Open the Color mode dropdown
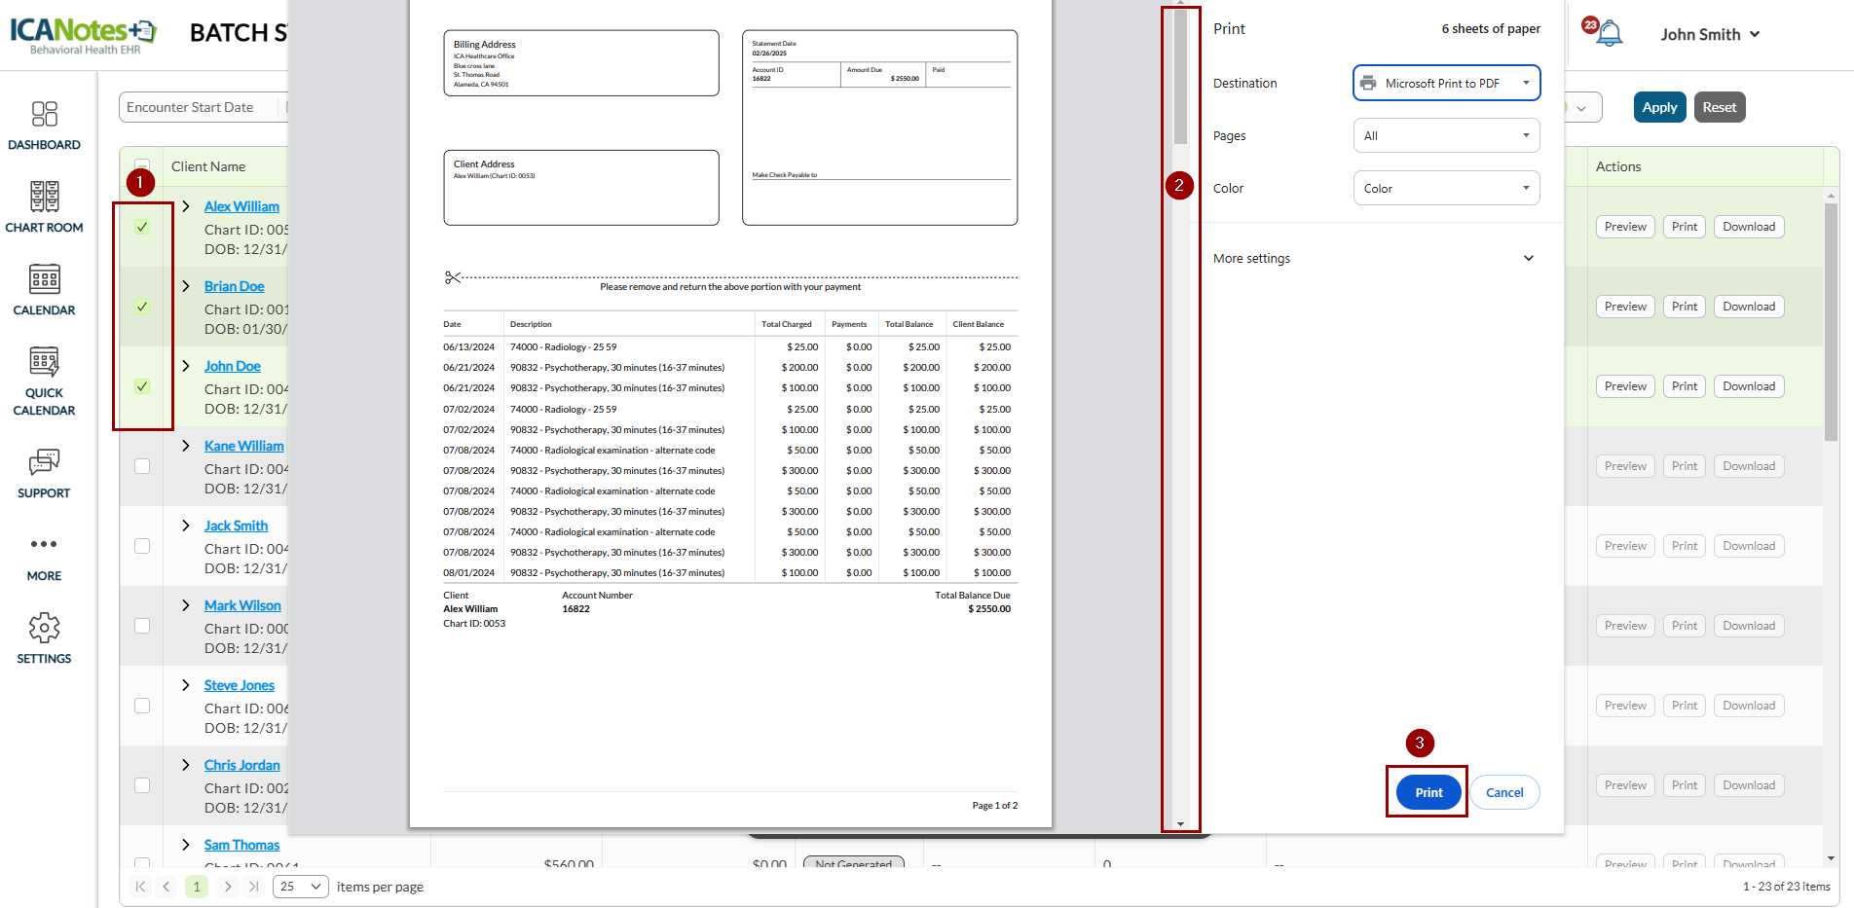 tap(1446, 189)
